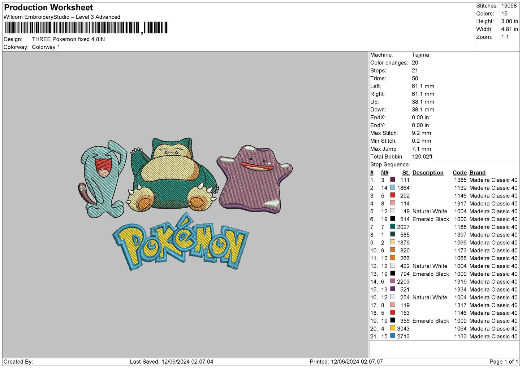Click 'Natural White' description in row 12
Image resolution: width=522 pixels, height=368 pixels.
[430, 266]
